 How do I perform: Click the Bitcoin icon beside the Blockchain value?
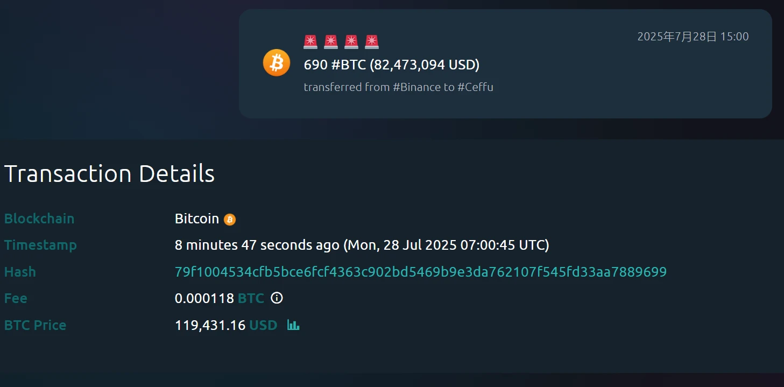tap(231, 219)
